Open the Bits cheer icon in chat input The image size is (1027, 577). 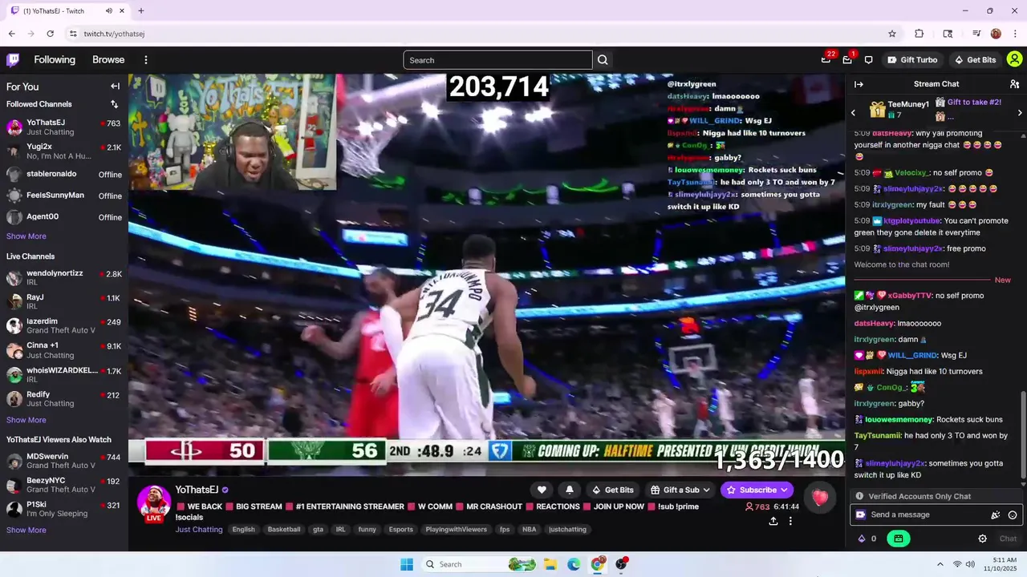point(996,515)
